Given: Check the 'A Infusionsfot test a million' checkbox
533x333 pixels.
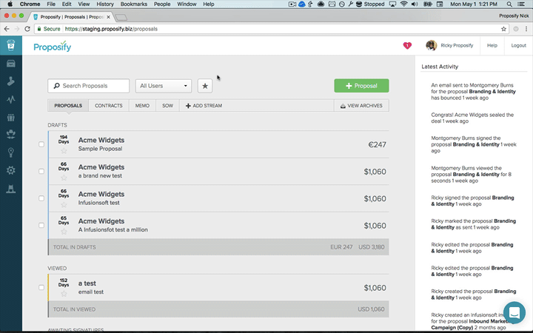Looking at the screenshot, I should tap(41, 225).
